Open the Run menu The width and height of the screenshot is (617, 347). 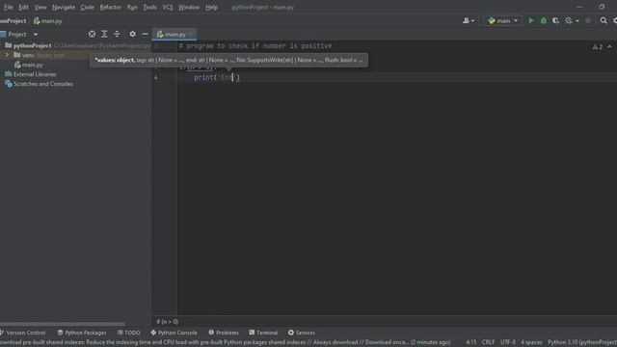(132, 7)
